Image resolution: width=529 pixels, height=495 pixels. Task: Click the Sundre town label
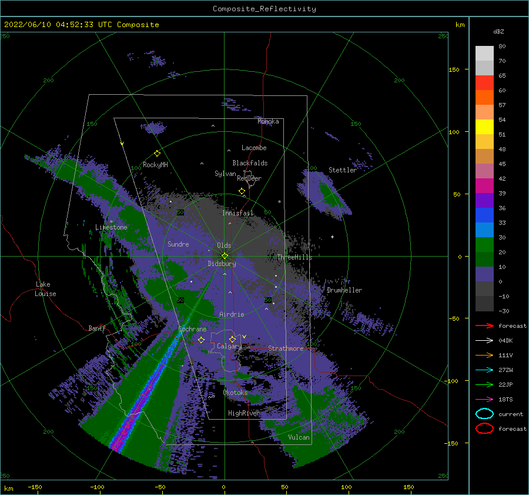pos(178,244)
